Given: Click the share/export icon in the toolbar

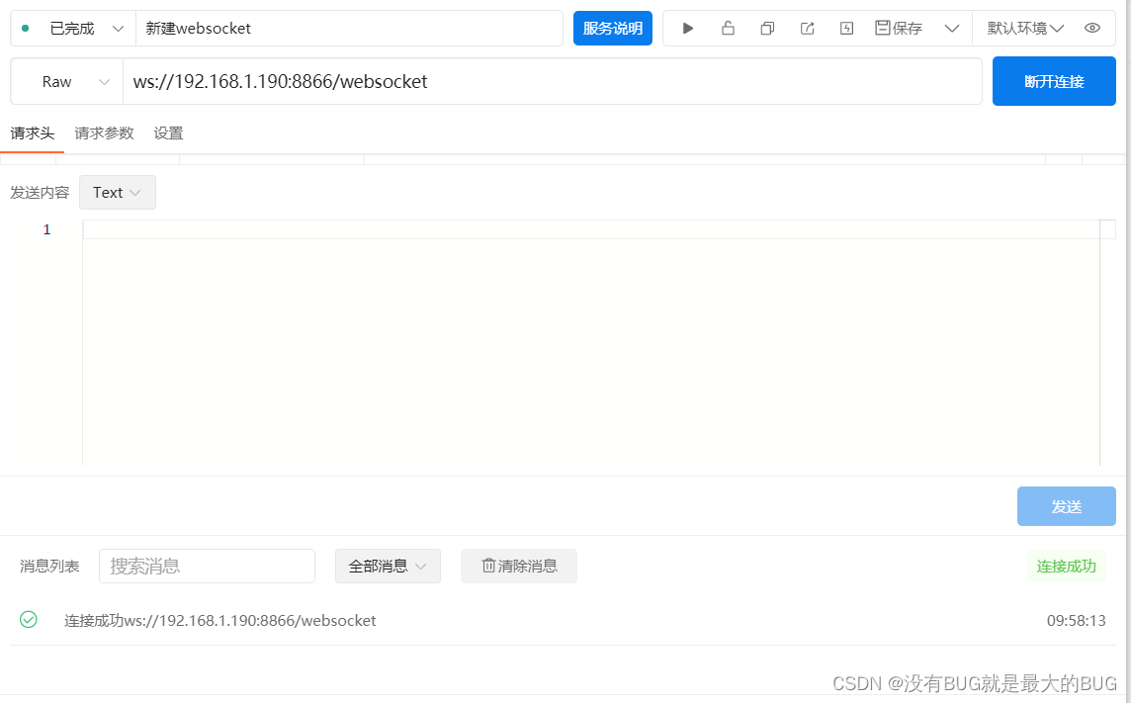Looking at the screenshot, I should pos(807,28).
